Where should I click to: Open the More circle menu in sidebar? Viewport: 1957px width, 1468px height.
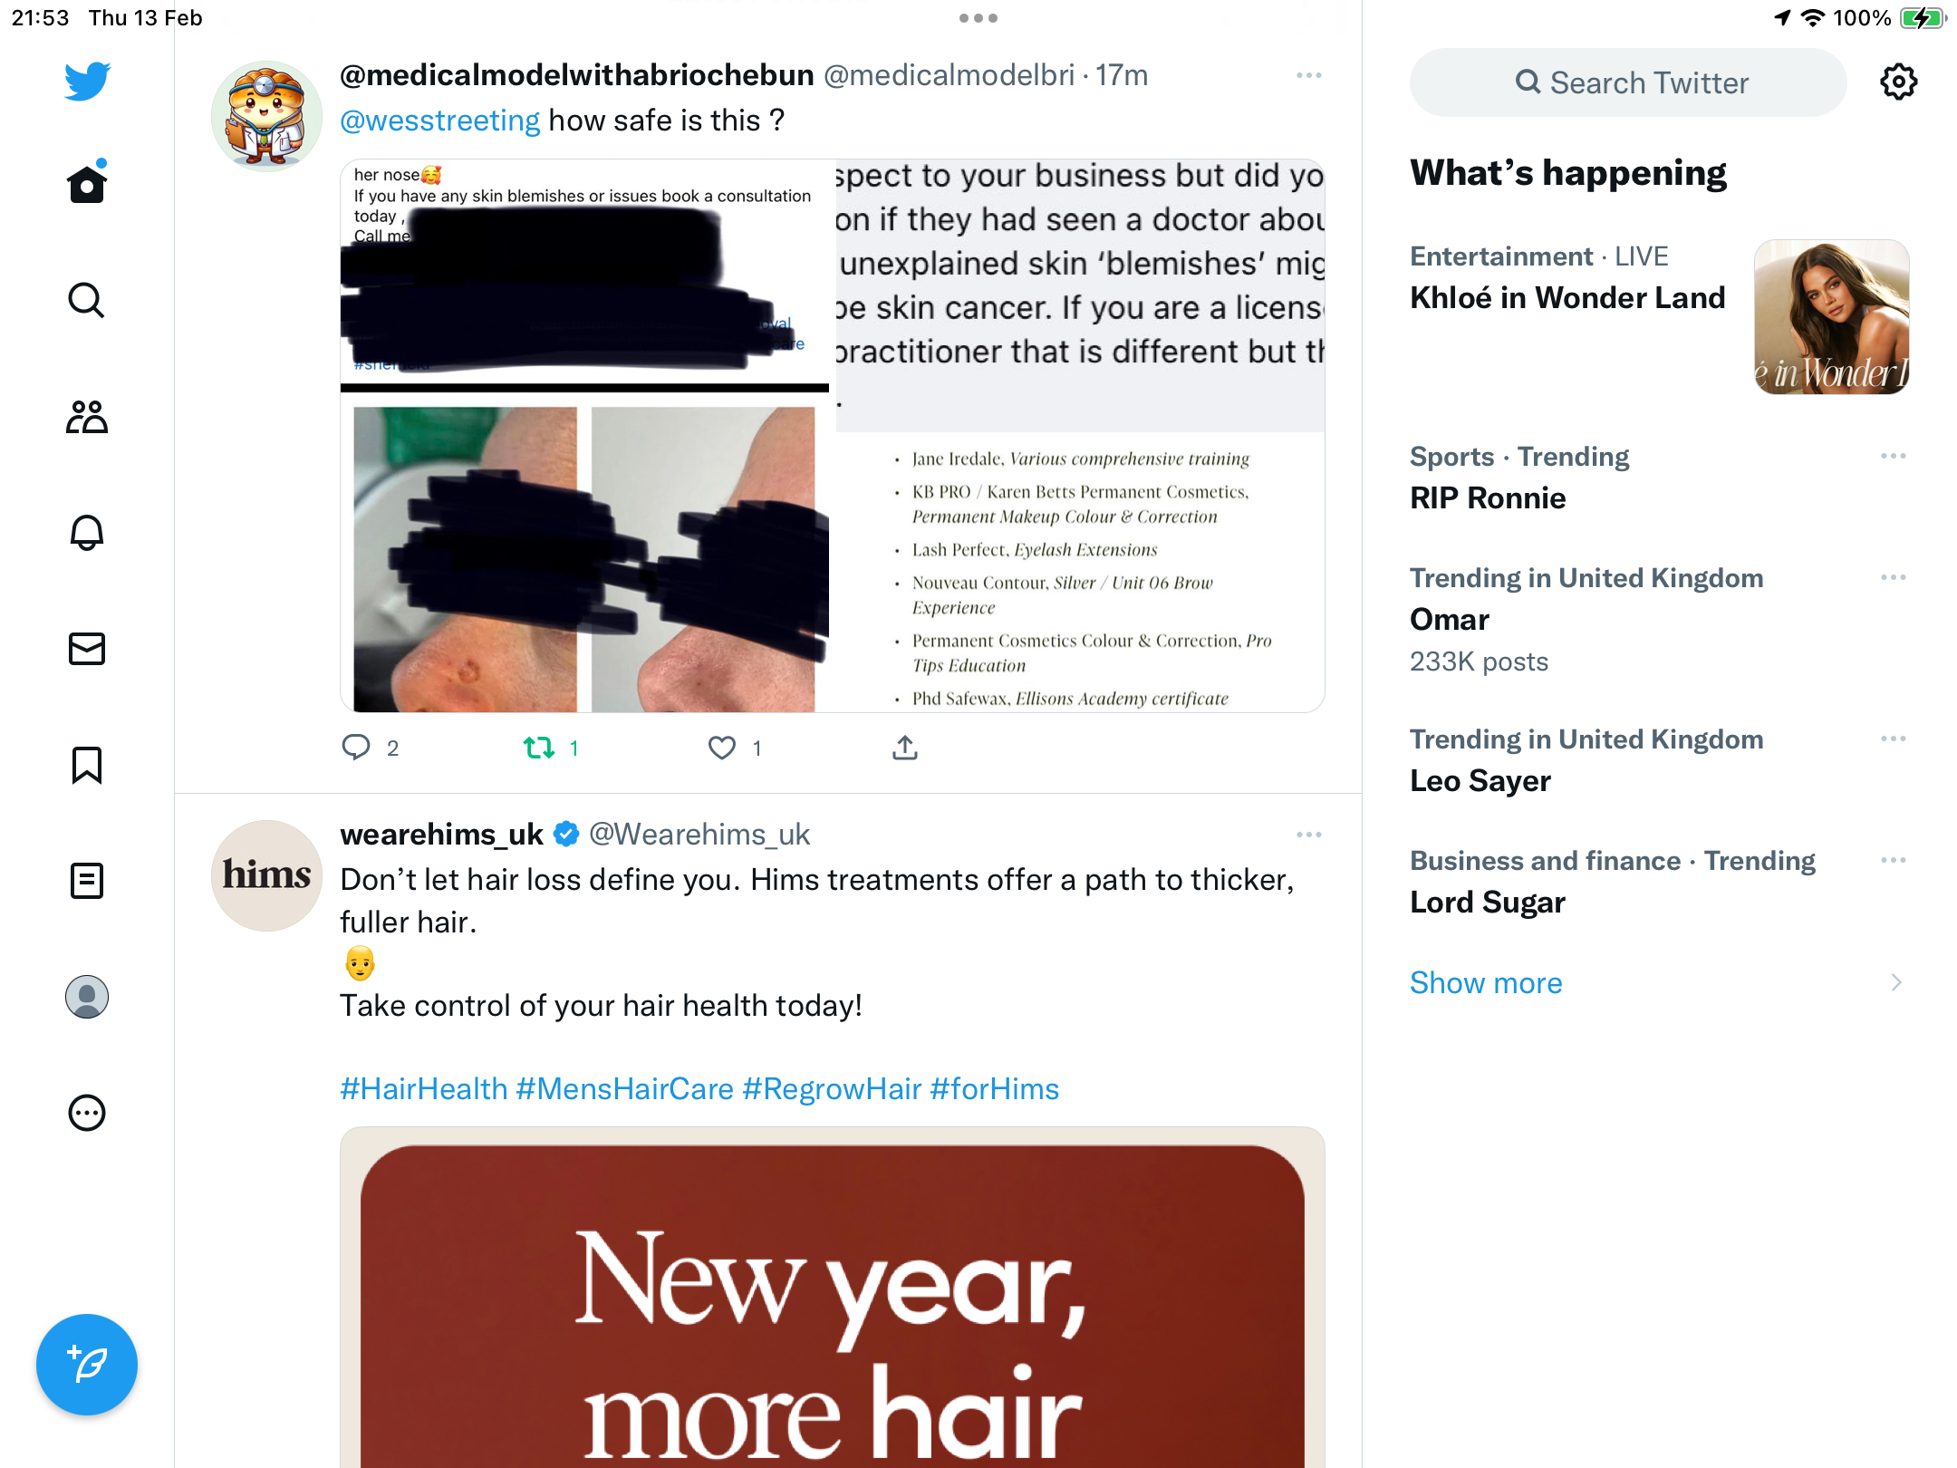point(87,1113)
